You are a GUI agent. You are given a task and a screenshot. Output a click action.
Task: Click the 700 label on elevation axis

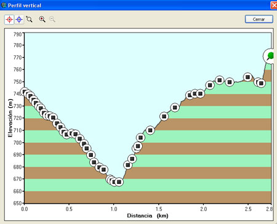click(x=17, y=143)
